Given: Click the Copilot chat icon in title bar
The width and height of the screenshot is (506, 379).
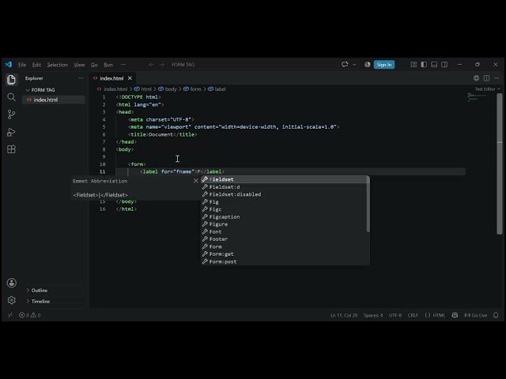Looking at the screenshot, I should click(x=345, y=65).
